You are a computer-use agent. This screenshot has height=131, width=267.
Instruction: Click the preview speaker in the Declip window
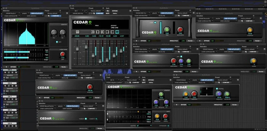pos(6,67)
